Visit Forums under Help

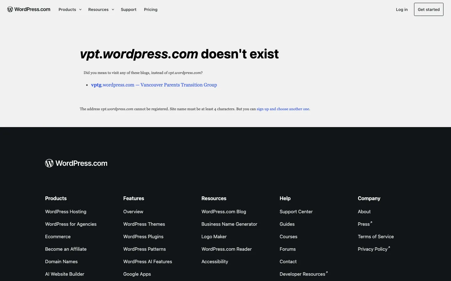coord(288,249)
